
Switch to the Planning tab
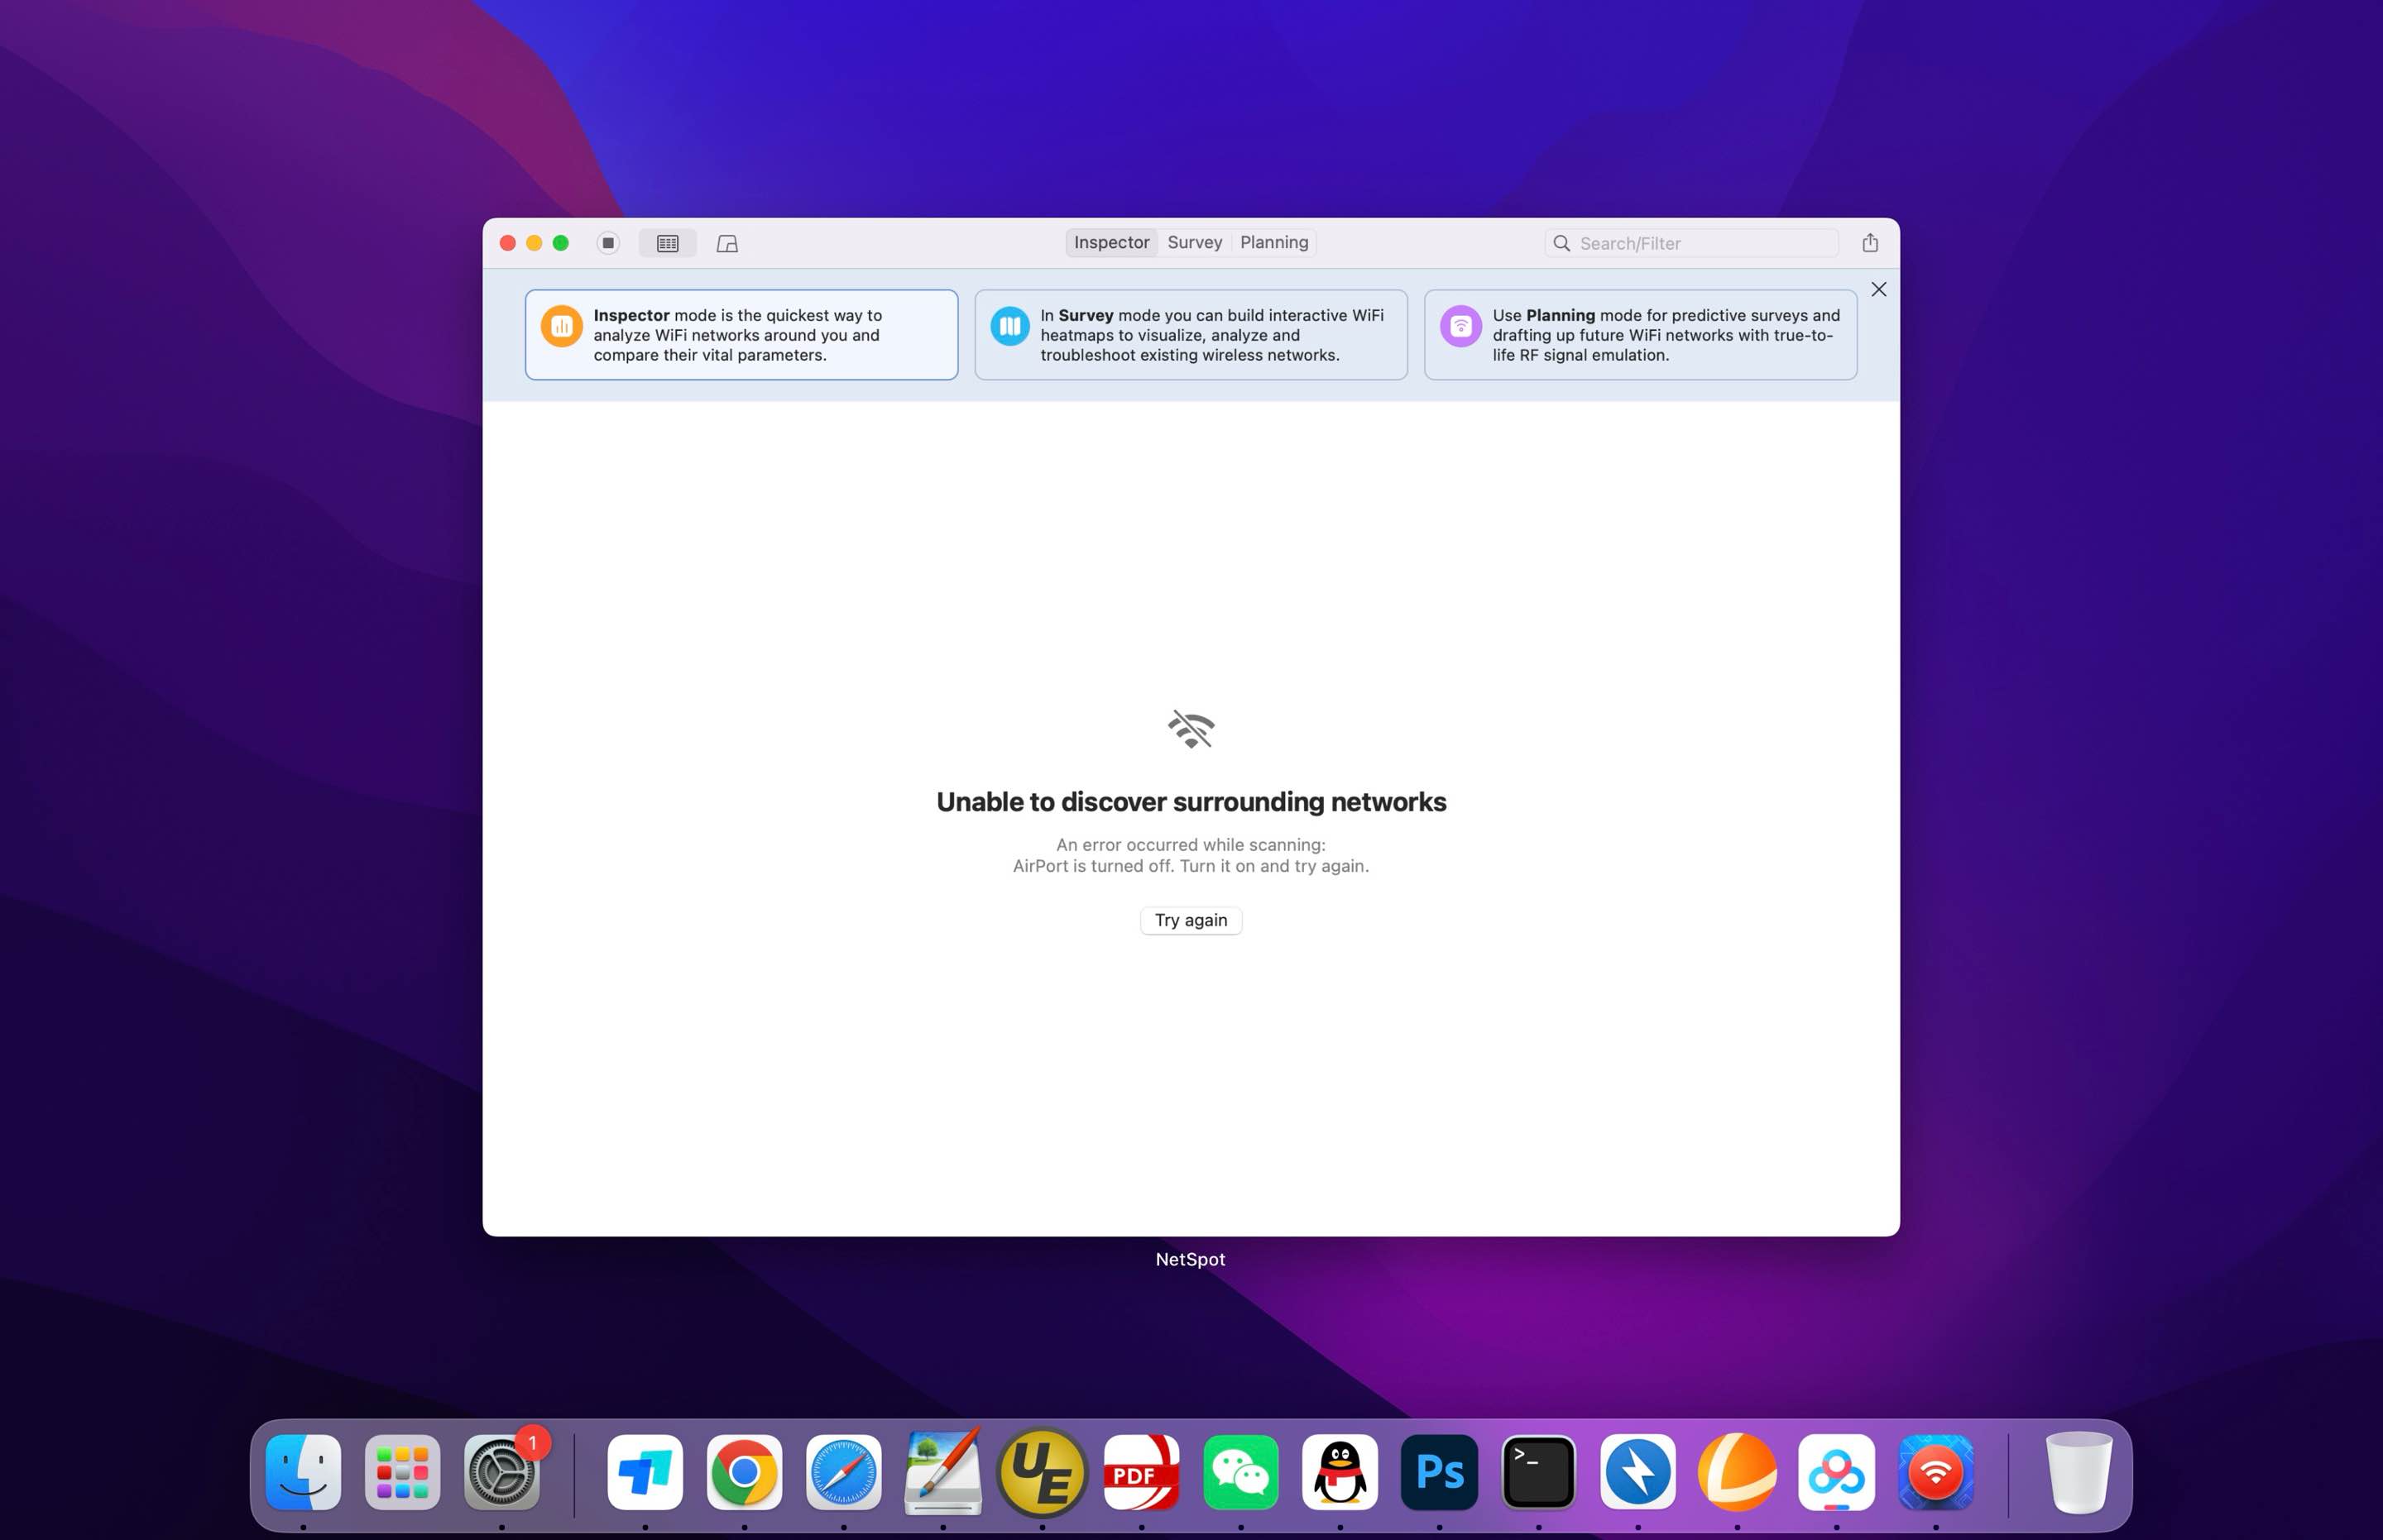click(1273, 242)
